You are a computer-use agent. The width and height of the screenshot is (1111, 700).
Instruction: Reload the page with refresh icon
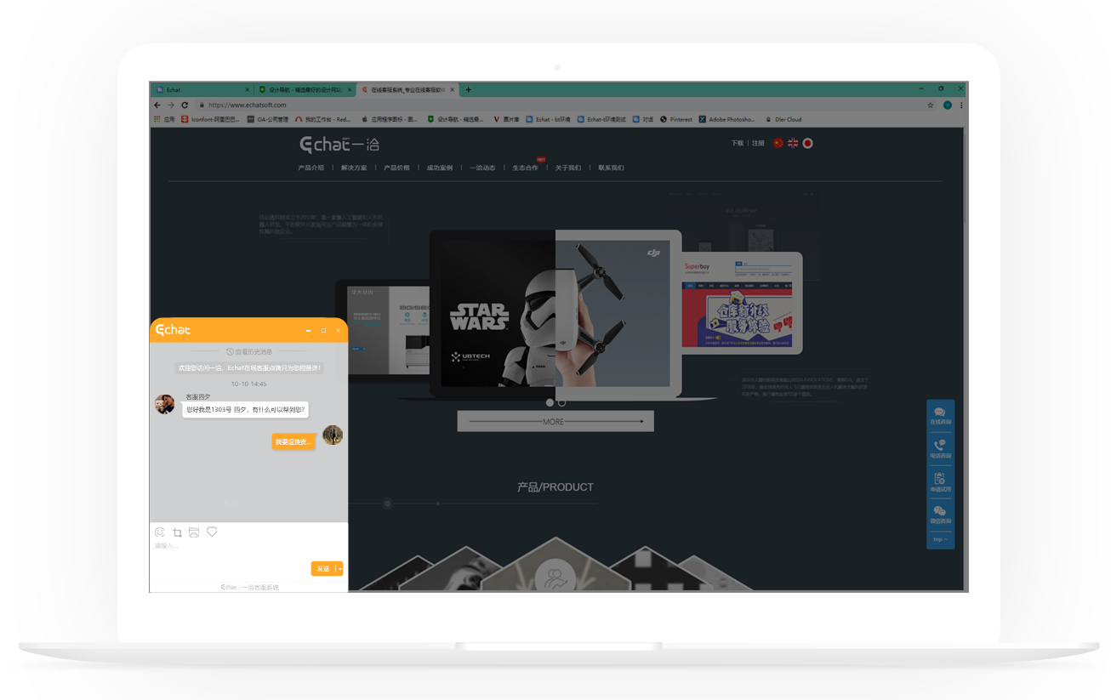coord(185,105)
